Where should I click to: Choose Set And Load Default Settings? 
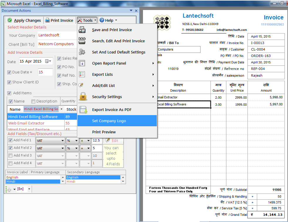tap(117, 52)
